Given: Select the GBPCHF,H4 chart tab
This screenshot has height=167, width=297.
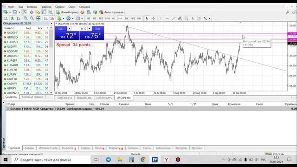Looking at the screenshot, I should (65, 98).
